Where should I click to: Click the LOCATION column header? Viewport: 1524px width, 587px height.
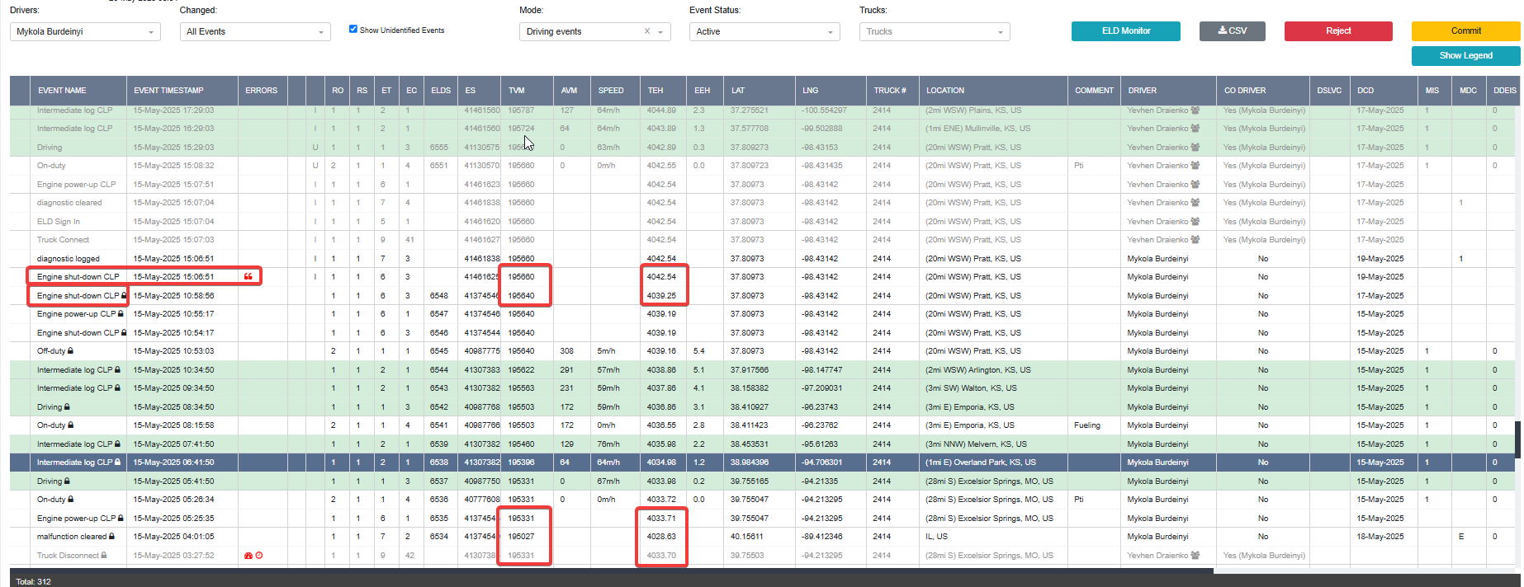click(x=944, y=91)
